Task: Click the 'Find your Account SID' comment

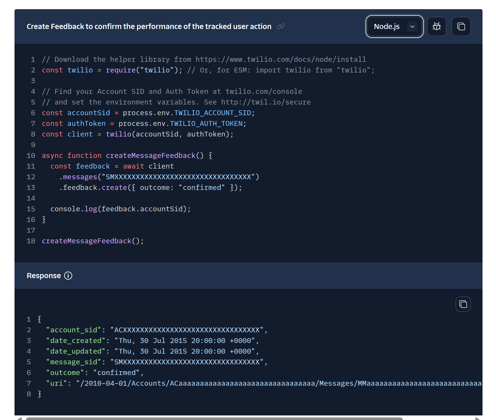Action: 172,92
